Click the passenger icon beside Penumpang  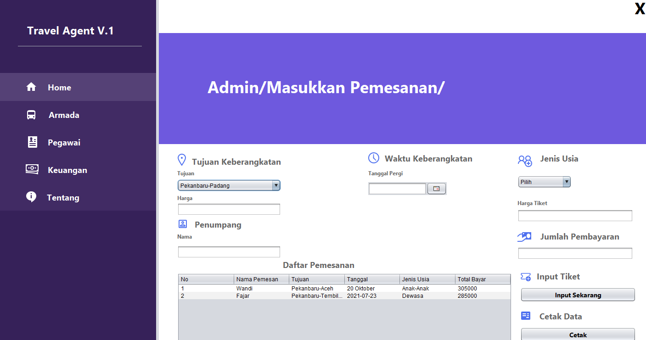click(183, 224)
